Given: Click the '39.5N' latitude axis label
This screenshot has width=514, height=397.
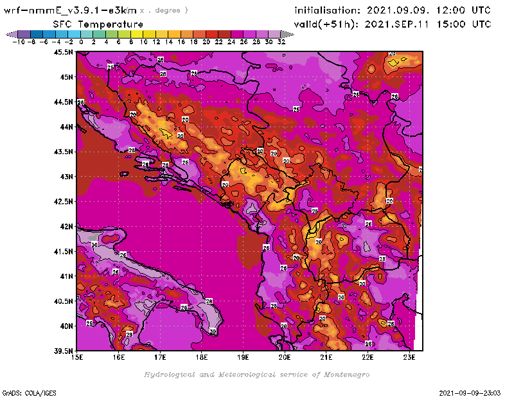Looking at the screenshot, I should pyautogui.click(x=63, y=351).
